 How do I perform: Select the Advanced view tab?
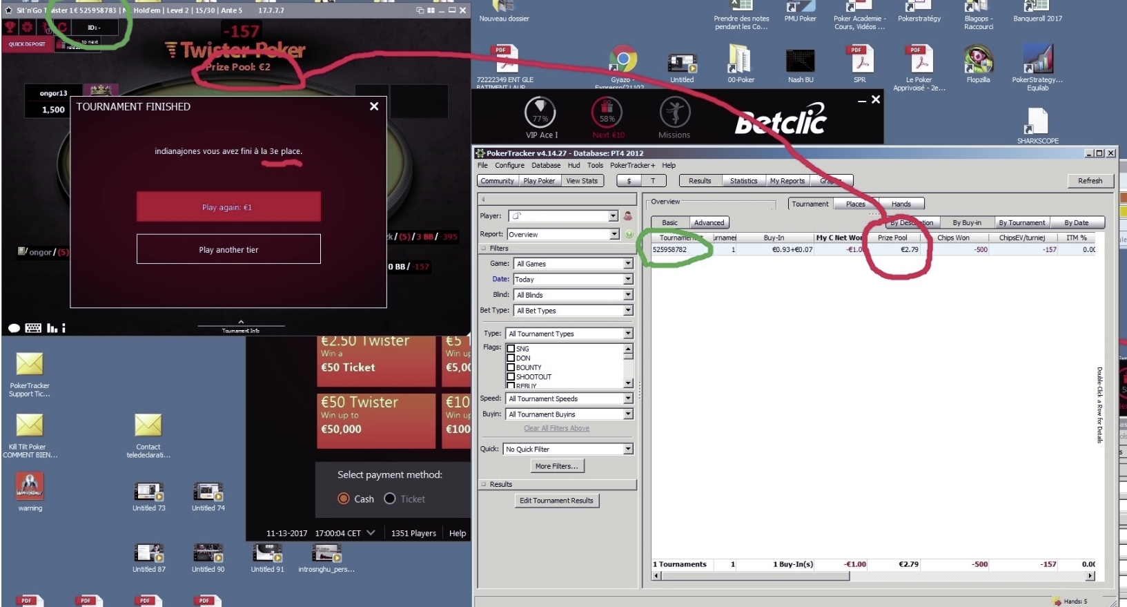tap(709, 222)
